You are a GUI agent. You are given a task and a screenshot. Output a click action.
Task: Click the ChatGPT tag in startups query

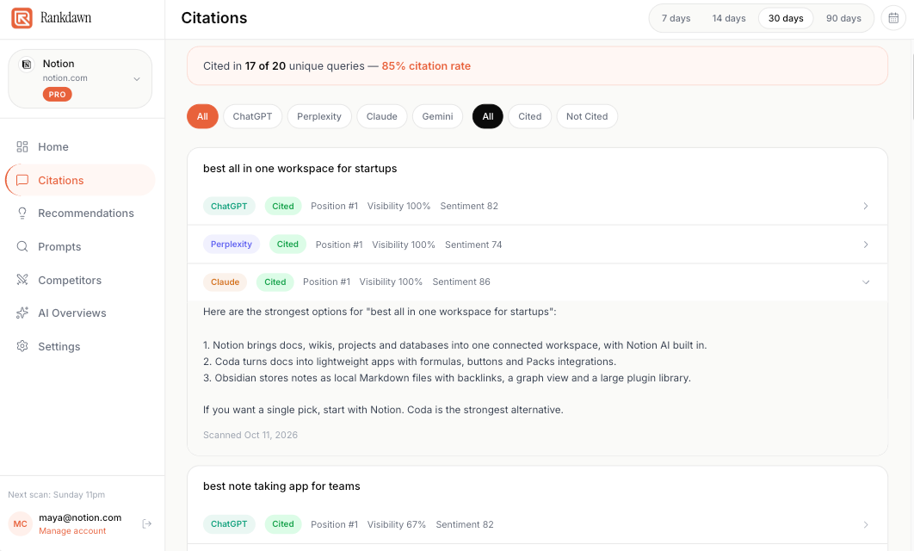click(229, 206)
